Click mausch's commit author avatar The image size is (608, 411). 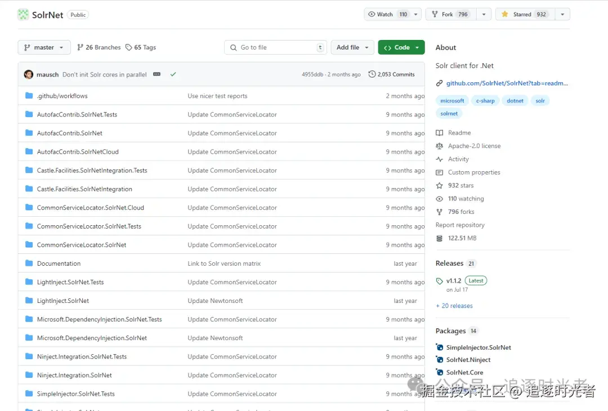(29, 74)
